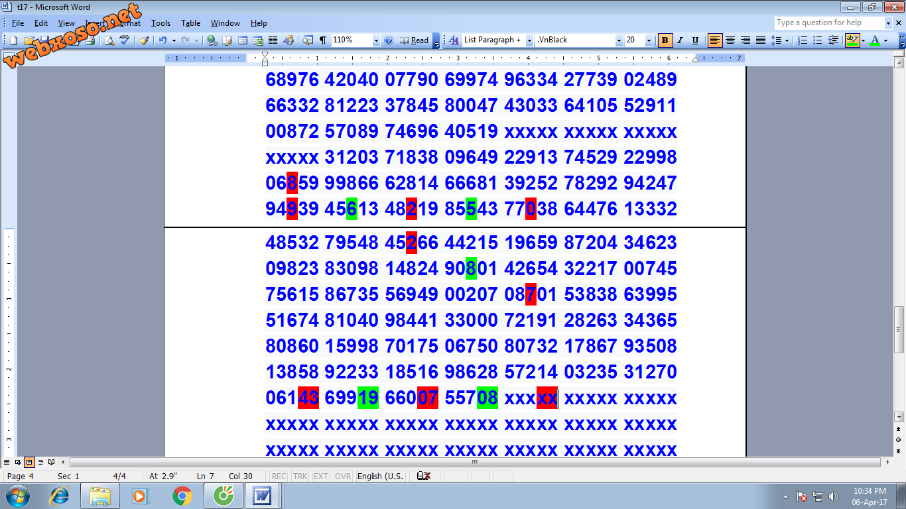This screenshot has height=509, width=906.
Task: Click the English (U.S. language indicator
Action: 380,476
